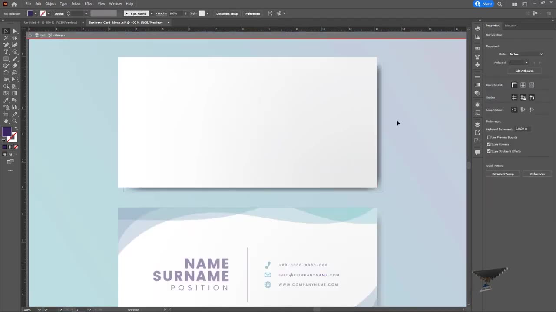
Task: Select the Curvature tool
Action: pos(15,45)
